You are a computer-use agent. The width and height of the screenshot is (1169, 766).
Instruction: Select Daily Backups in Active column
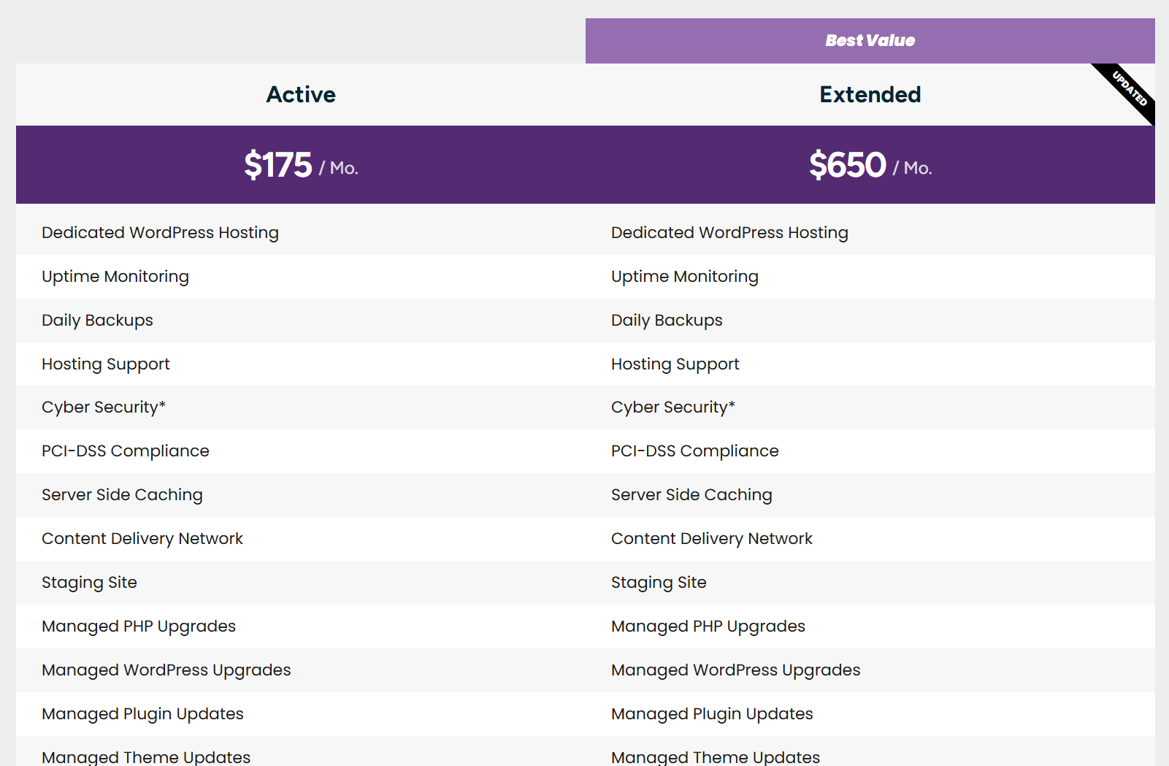(97, 320)
